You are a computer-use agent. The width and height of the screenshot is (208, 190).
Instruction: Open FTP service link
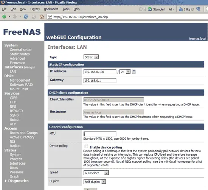point(13,102)
